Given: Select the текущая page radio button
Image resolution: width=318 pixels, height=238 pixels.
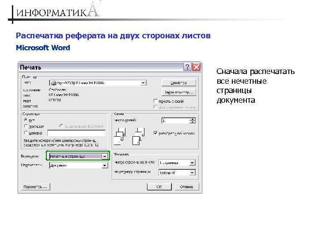Looking at the screenshot, I should coord(26,126).
